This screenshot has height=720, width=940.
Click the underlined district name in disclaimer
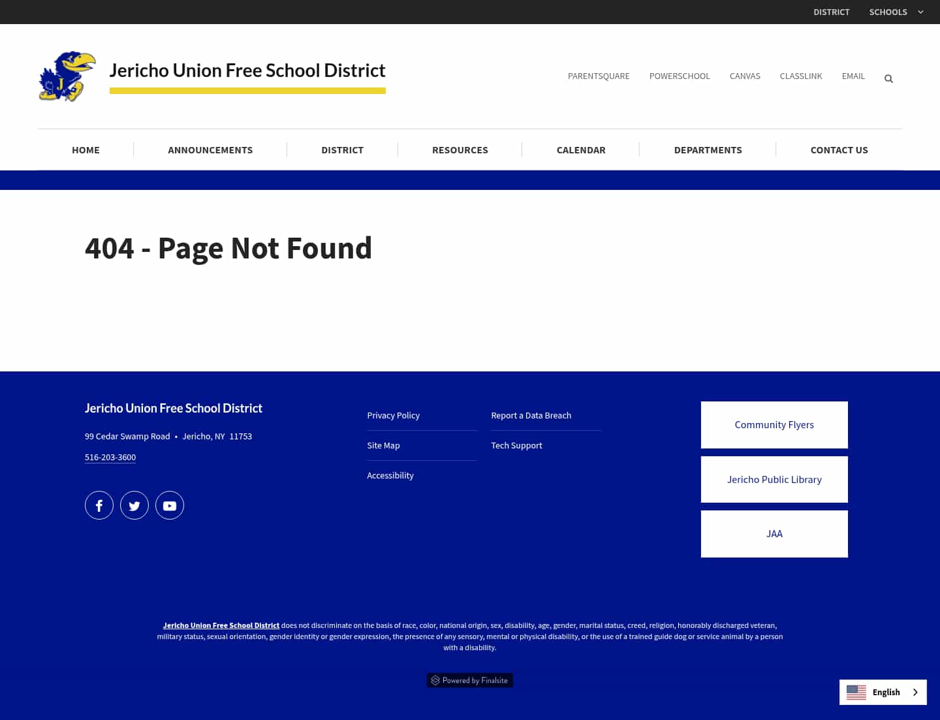tap(221, 625)
